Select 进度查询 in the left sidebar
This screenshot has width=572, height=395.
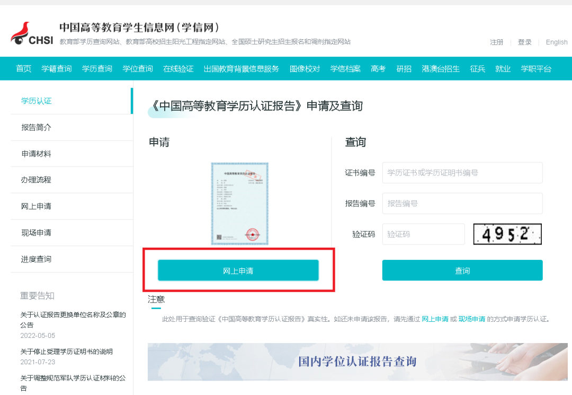pyautogui.click(x=72, y=259)
